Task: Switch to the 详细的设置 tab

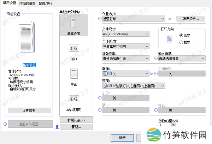Action: (x=27, y=3)
